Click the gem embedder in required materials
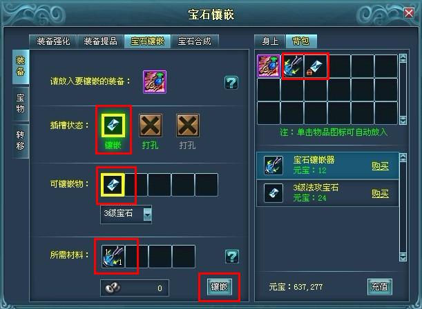This screenshot has width=422, height=309. tap(113, 257)
